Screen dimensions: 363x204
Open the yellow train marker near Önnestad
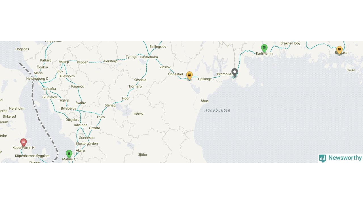(x=189, y=76)
